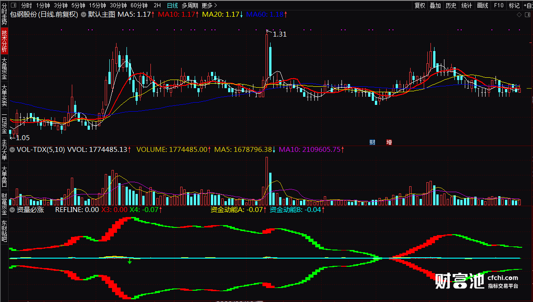Expand the 资量必涨 indicator dropdown
Image resolution: width=533 pixels, height=302 pixels.
point(12,210)
